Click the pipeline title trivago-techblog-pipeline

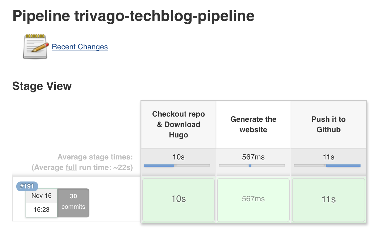coord(133,16)
